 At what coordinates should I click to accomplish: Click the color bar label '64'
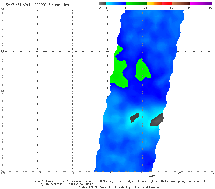click(189, 8)
